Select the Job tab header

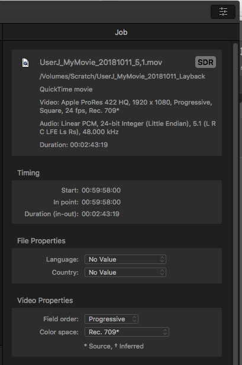(x=121, y=32)
